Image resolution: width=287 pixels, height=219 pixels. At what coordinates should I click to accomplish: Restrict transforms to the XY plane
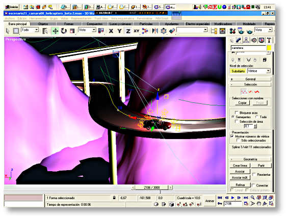136,31
